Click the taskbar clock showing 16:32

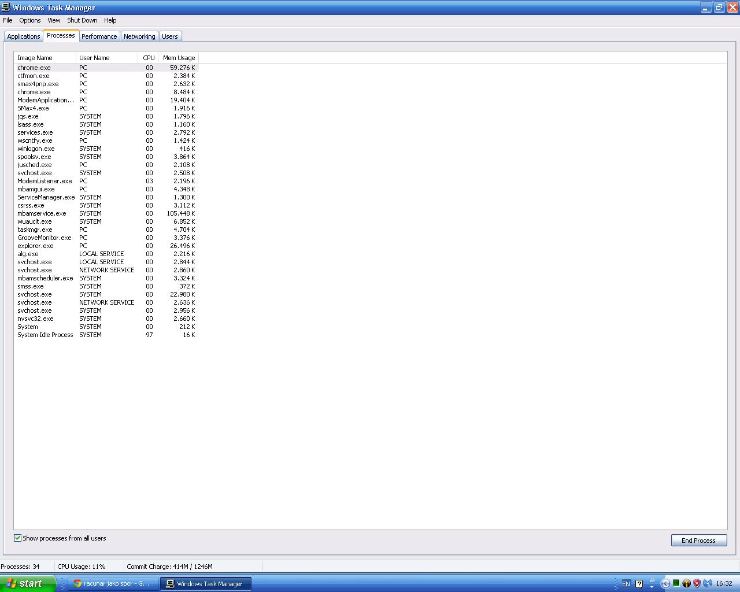click(724, 584)
